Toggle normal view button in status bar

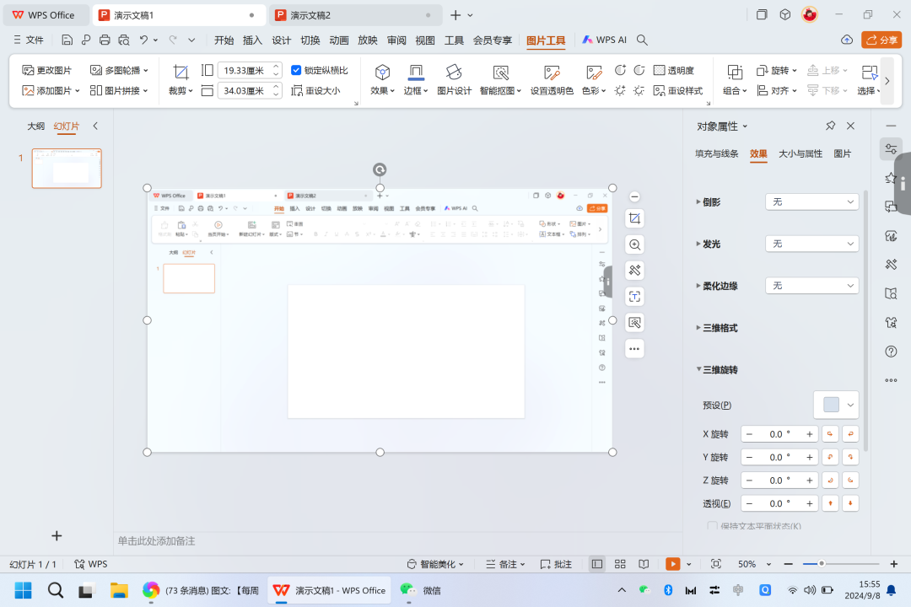[x=596, y=564]
